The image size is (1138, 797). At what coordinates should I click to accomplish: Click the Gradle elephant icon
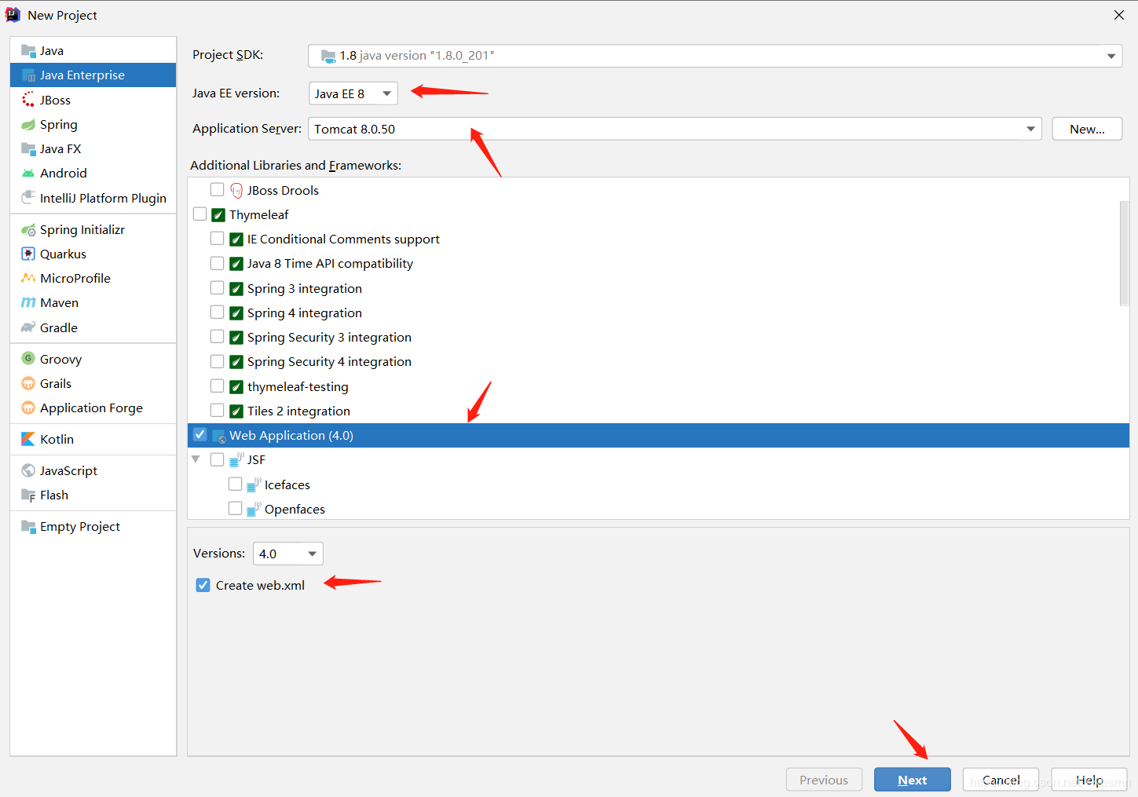[x=28, y=327]
